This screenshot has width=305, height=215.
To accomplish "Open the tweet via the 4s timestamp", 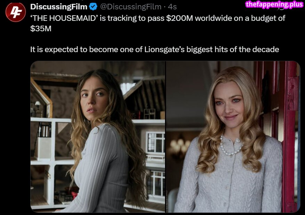I will click(x=172, y=7).
